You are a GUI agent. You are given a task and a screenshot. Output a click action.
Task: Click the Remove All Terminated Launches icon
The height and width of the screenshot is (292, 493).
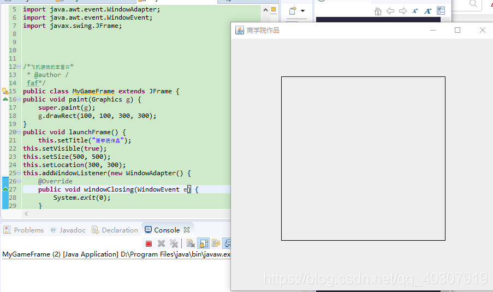point(174,243)
